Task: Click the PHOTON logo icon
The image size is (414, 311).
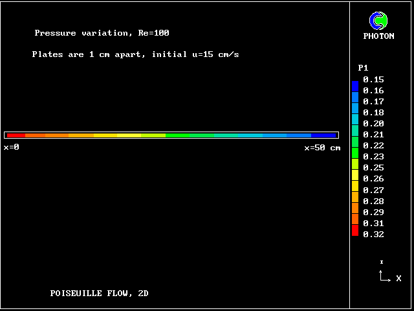Action: 378,21
